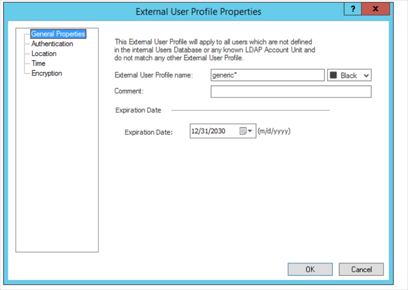This screenshot has height=290, width=408.
Task: Click the External User Profile name field
Action: pyautogui.click(x=267, y=75)
